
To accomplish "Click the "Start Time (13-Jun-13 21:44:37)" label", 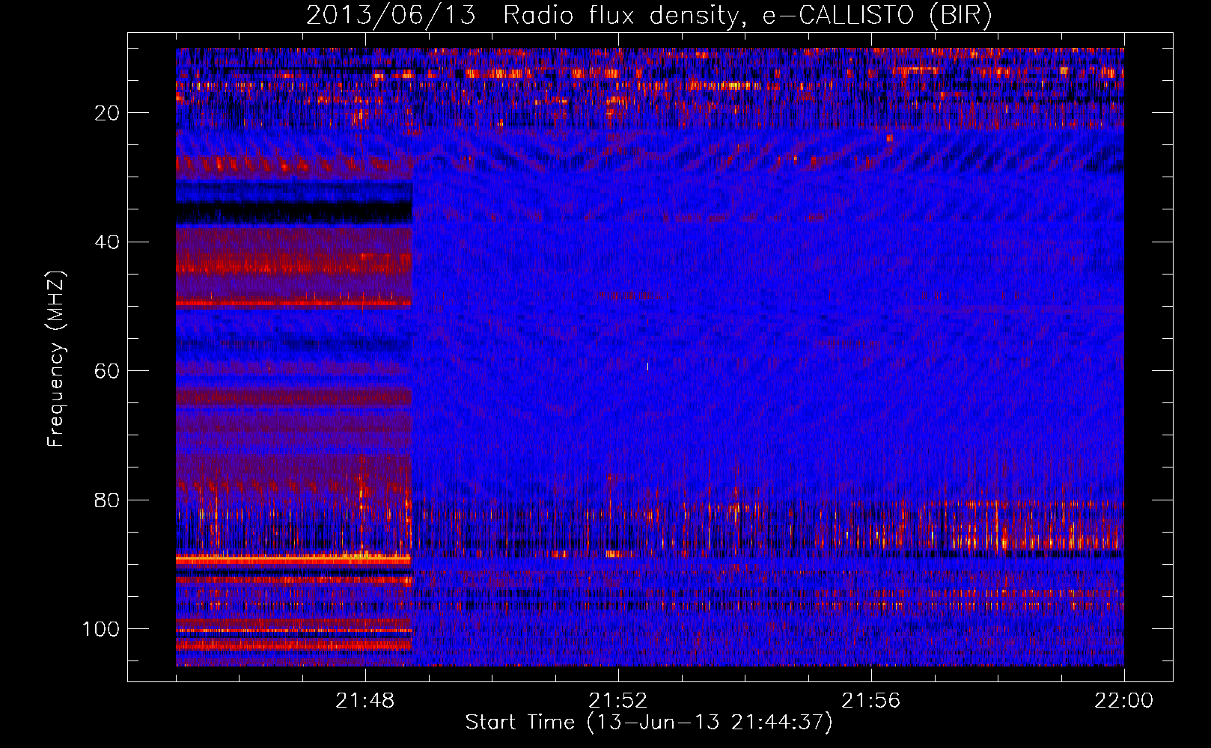I will point(649,723).
